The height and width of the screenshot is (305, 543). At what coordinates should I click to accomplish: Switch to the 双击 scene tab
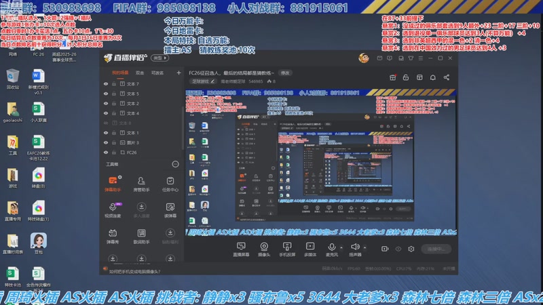[140, 73]
